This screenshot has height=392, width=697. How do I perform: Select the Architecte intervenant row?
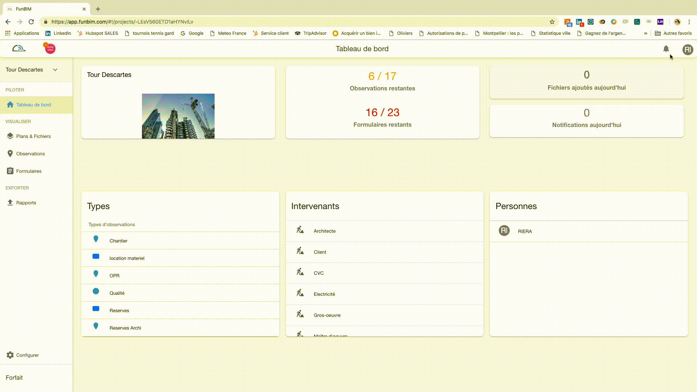point(325,231)
